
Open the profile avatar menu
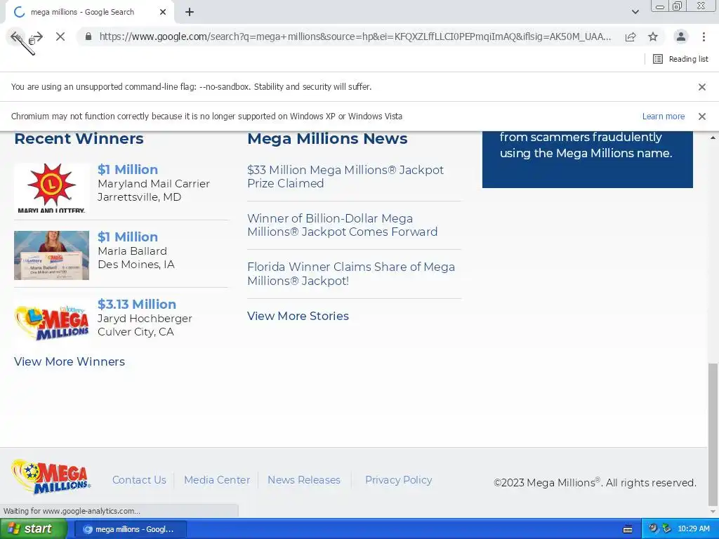(681, 36)
